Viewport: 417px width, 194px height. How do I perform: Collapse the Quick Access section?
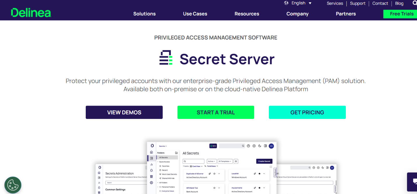pos(158,162)
